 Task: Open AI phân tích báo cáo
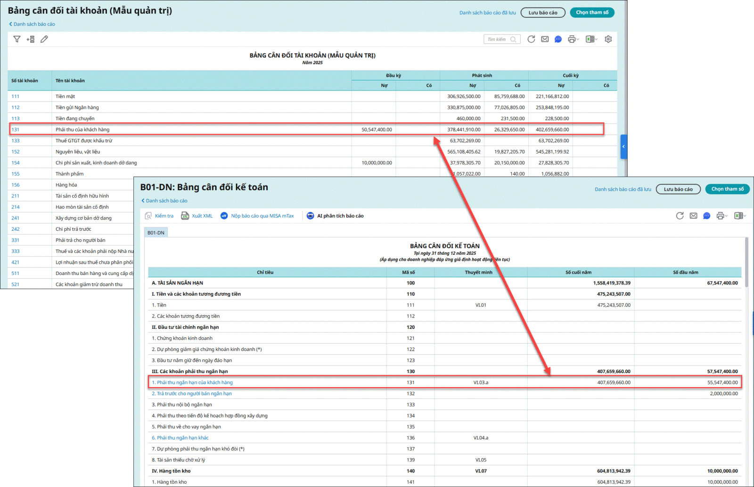[335, 216]
